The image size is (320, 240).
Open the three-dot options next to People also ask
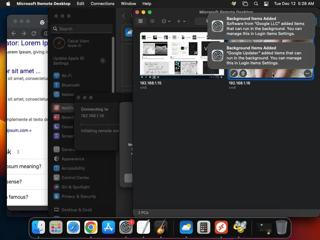[18, 152]
